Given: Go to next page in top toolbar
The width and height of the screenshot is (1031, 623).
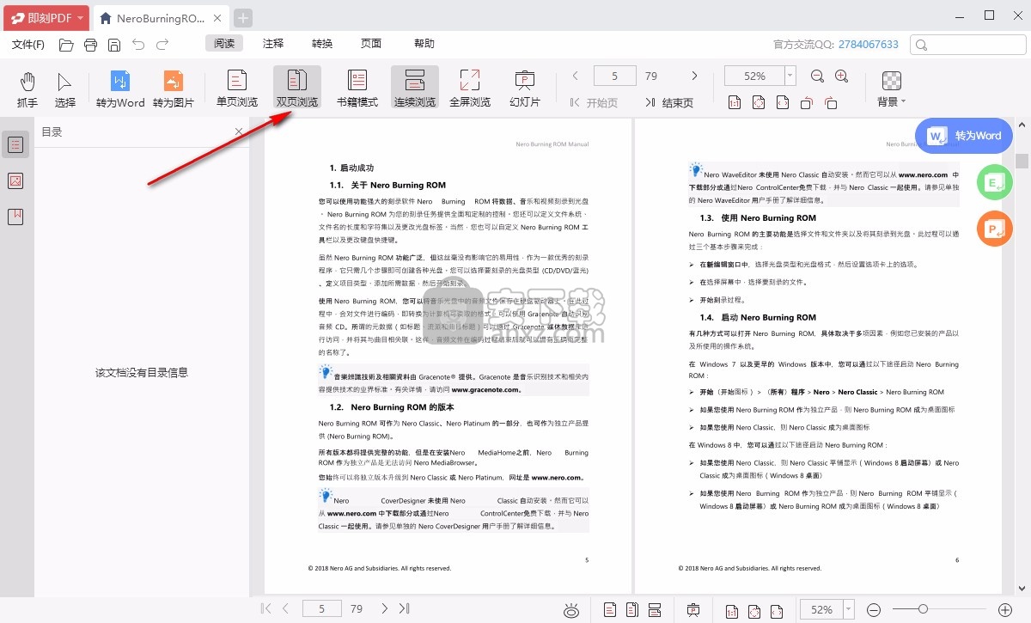Looking at the screenshot, I should pyautogui.click(x=695, y=76).
